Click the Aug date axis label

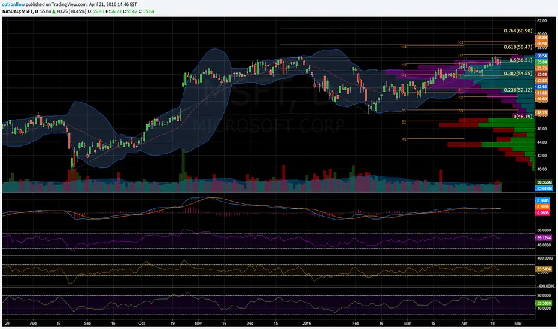[x=33, y=324]
